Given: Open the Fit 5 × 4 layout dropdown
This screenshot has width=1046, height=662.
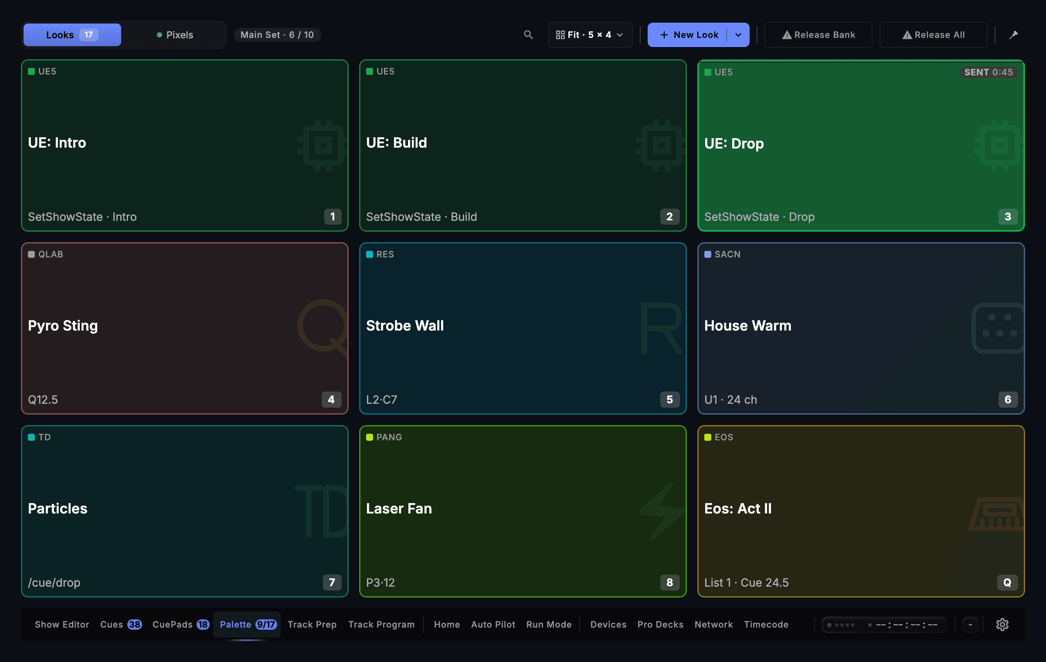Looking at the screenshot, I should (x=590, y=35).
